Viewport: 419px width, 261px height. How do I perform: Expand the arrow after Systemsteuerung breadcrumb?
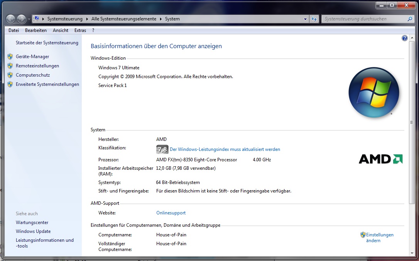[87, 19]
